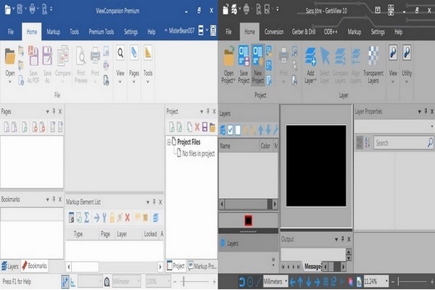Click the MisterBean007 account label
The width and height of the screenshot is (435, 290).
[181, 30]
